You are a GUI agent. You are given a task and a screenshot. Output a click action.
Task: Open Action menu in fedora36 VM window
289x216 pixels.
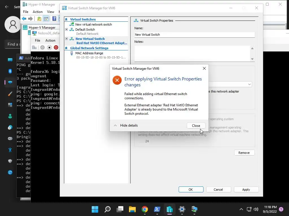click(x=50, y=40)
